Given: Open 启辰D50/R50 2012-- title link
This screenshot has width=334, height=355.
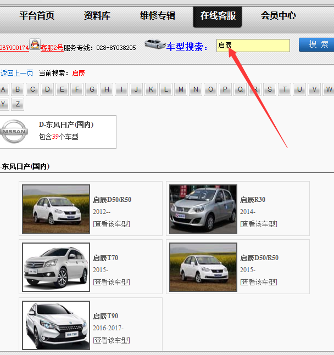Looking at the screenshot, I should [112, 200].
